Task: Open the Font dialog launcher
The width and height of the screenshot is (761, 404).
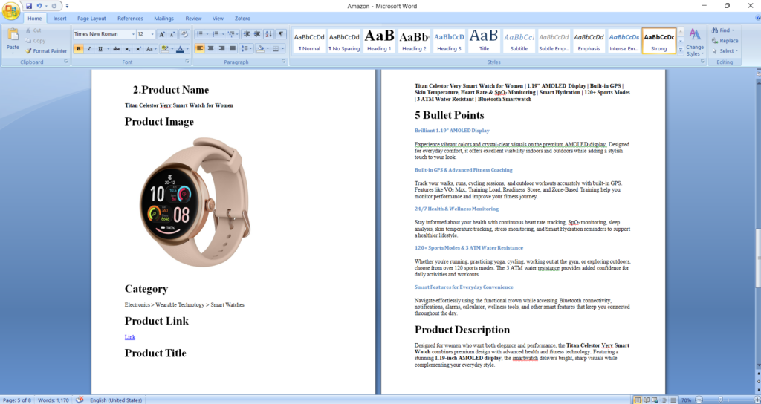Action: (187, 62)
